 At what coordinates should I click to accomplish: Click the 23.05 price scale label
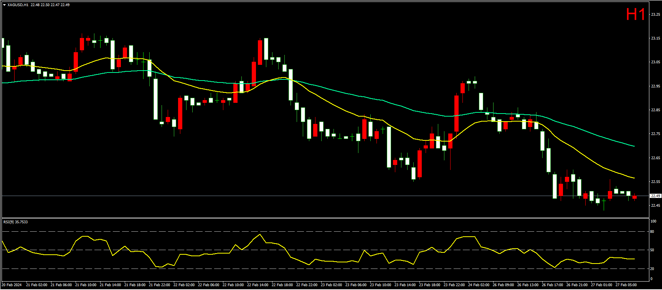click(655, 62)
